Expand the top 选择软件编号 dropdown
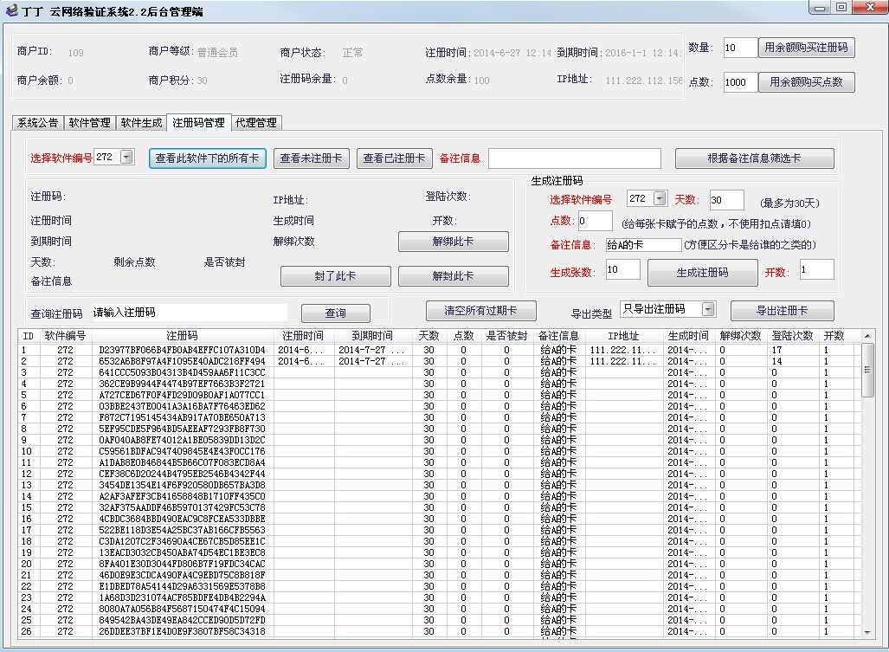This screenshot has width=889, height=652. coord(127,157)
